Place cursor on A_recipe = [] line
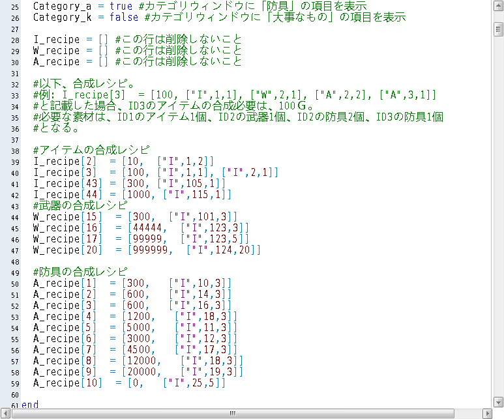The height and width of the screenshot is (419, 504). [138, 62]
